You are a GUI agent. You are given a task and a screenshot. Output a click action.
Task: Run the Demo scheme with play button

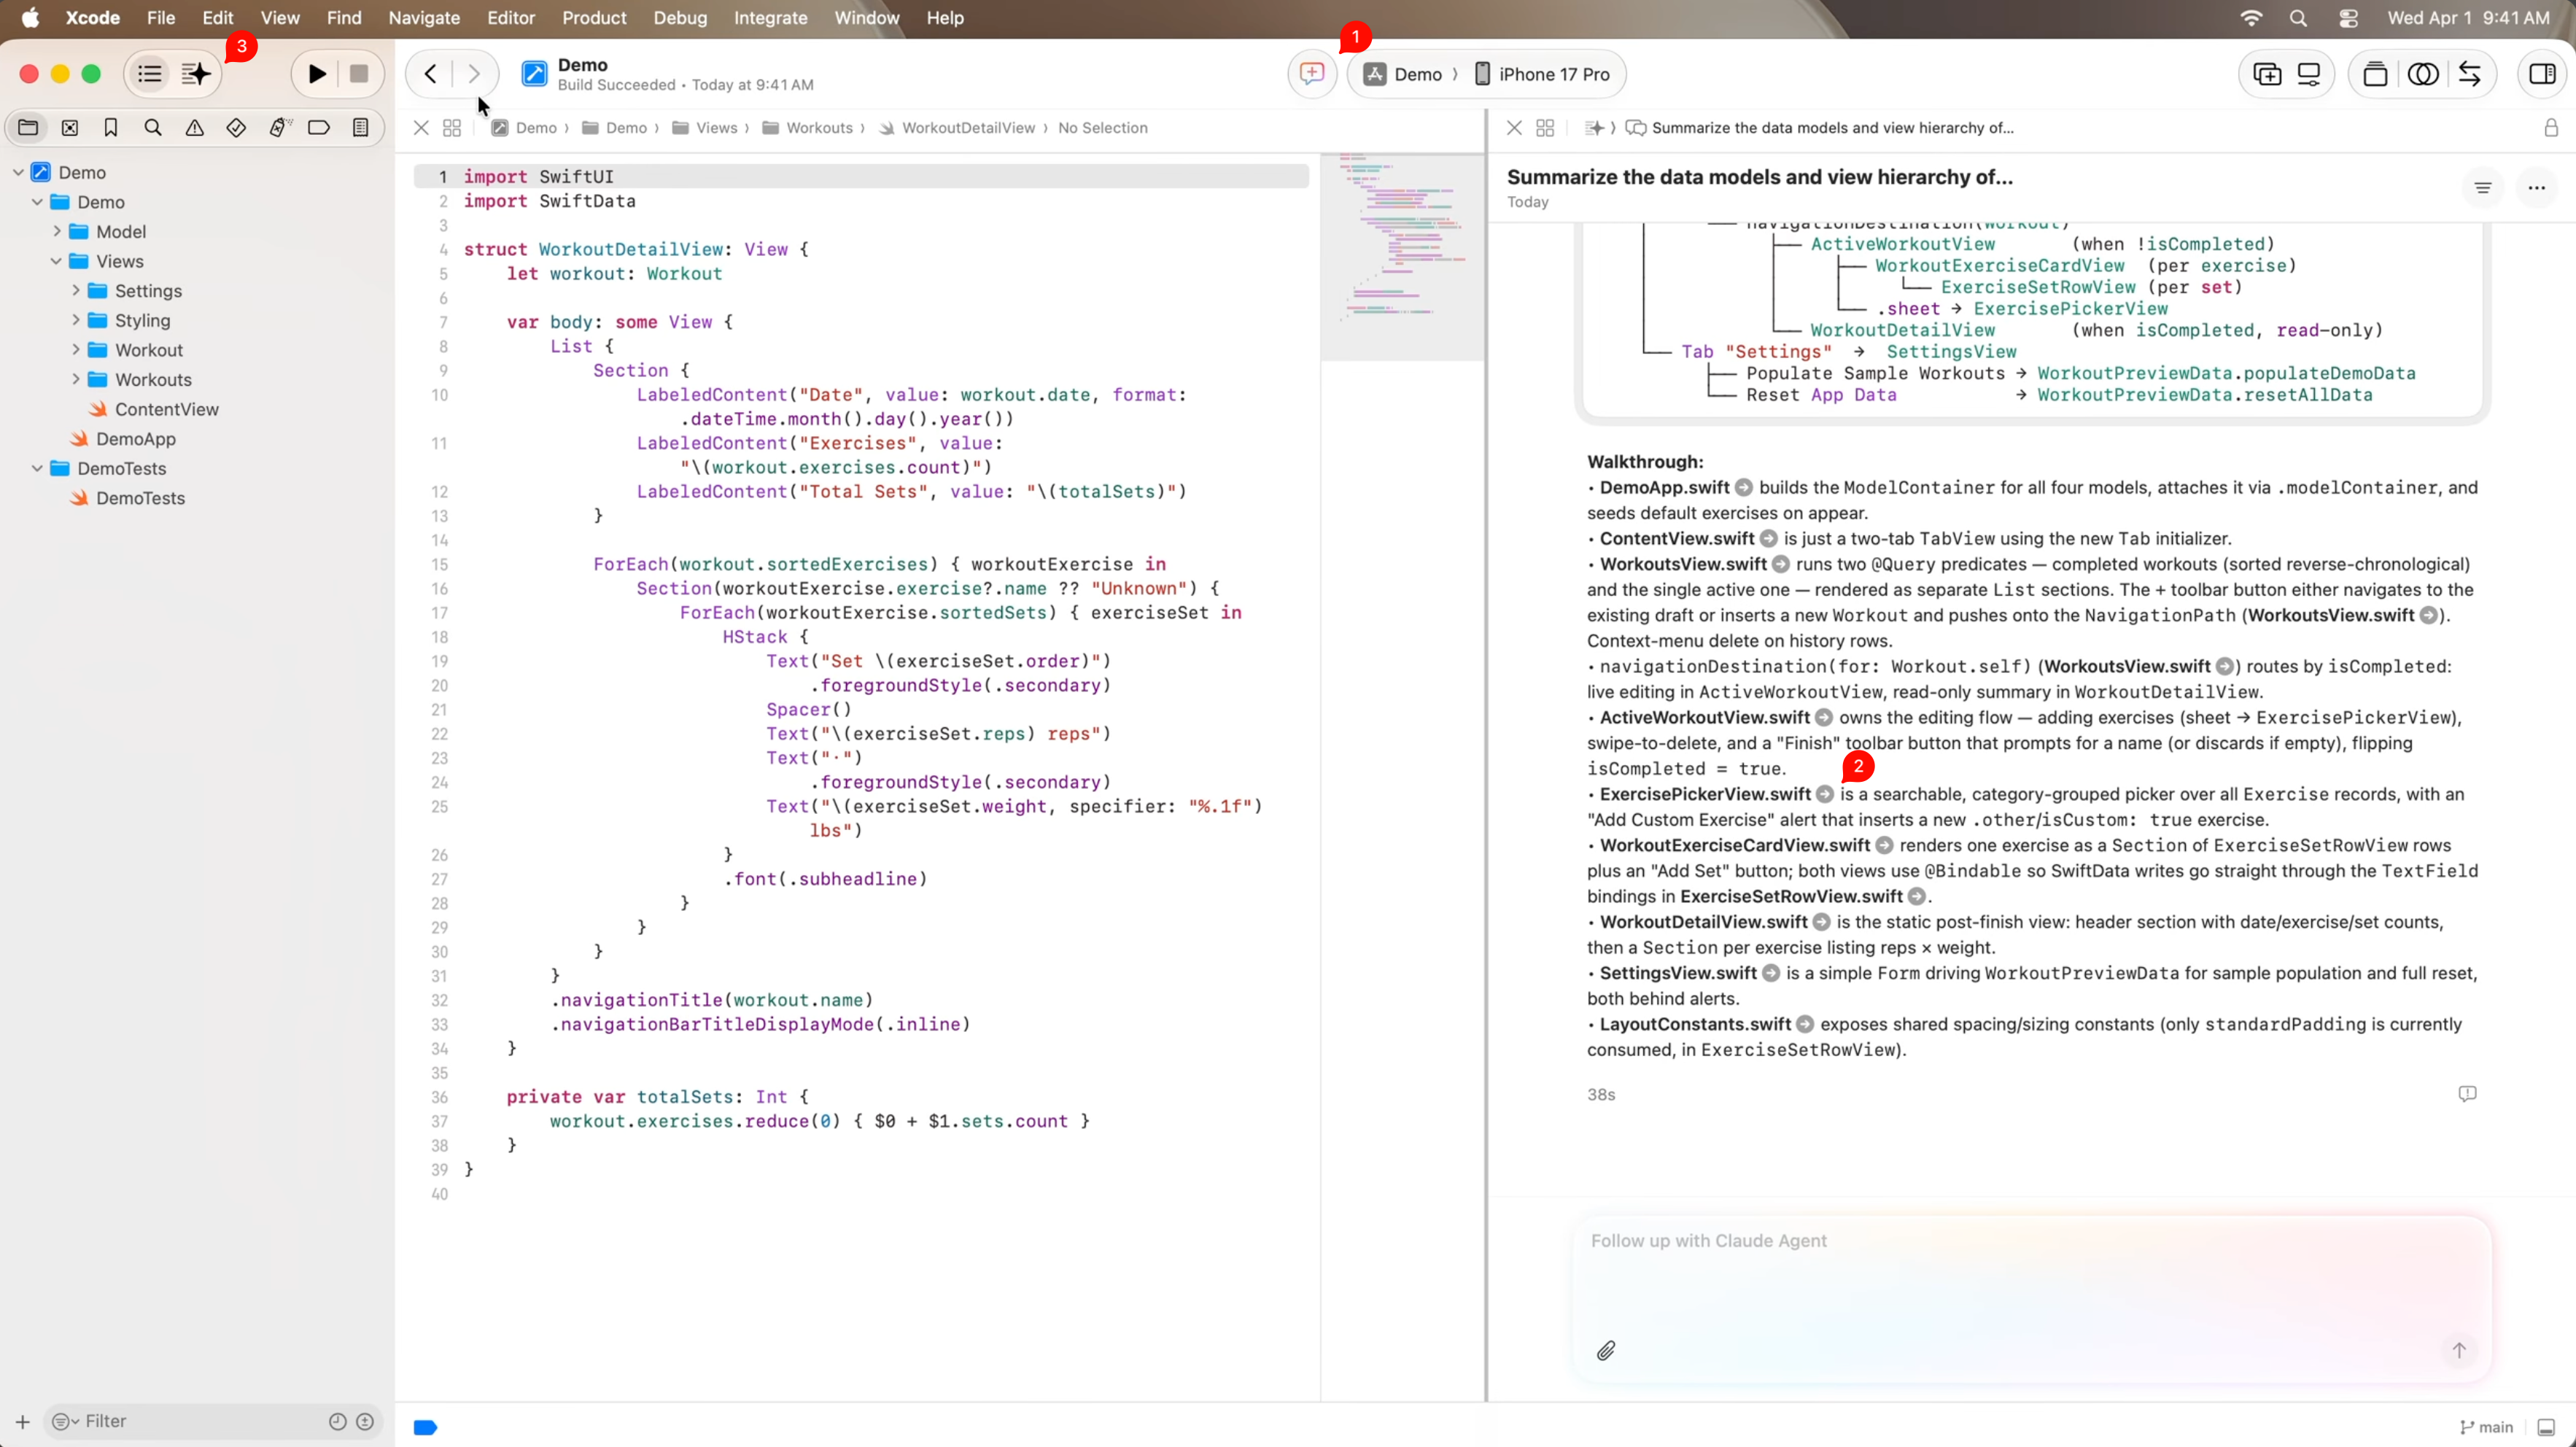pos(317,74)
